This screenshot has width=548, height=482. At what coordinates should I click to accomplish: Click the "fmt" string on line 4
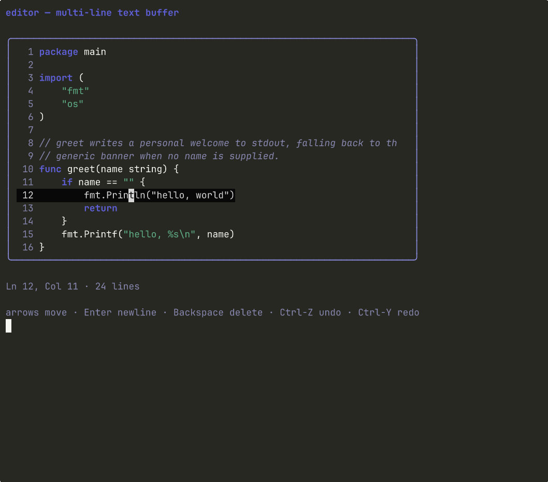coord(76,91)
